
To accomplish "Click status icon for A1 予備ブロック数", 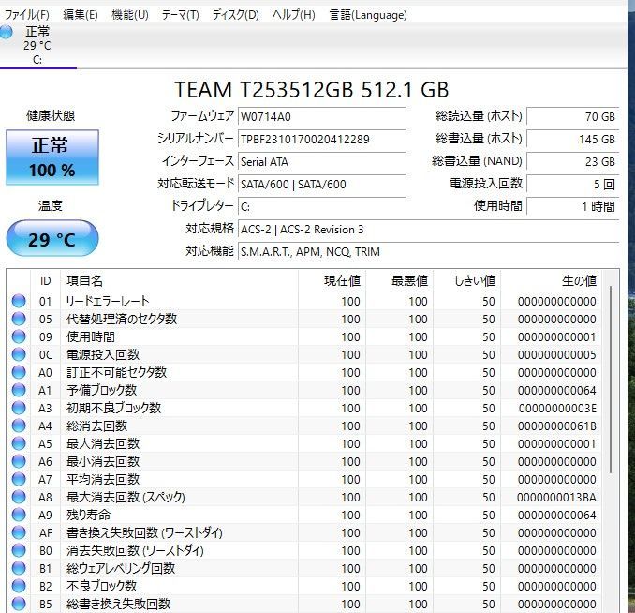I will click(x=19, y=390).
